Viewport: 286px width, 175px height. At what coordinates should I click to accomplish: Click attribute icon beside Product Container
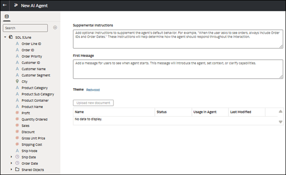pos(17,101)
